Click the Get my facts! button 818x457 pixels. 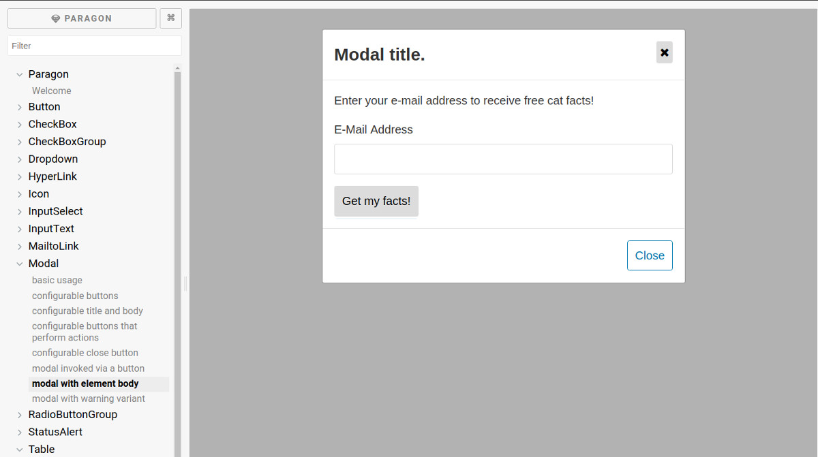[x=376, y=201]
